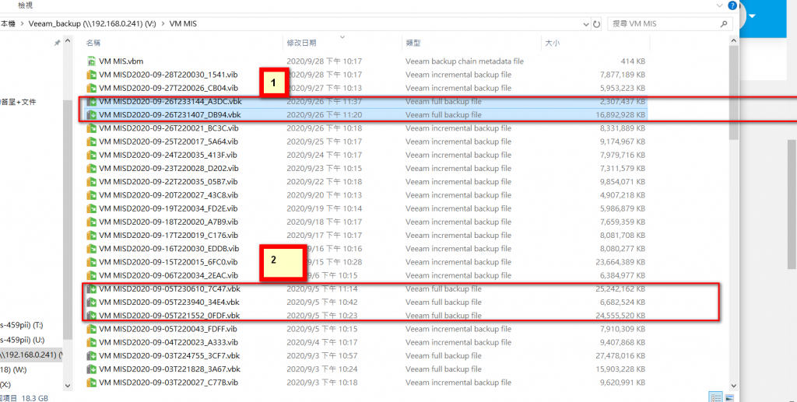
Task: Select the (U:) network drive in sidebar
Action: pyautogui.click(x=23, y=340)
